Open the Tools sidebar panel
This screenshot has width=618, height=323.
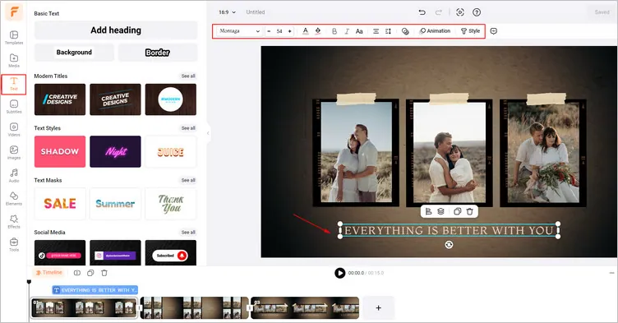pyautogui.click(x=14, y=245)
